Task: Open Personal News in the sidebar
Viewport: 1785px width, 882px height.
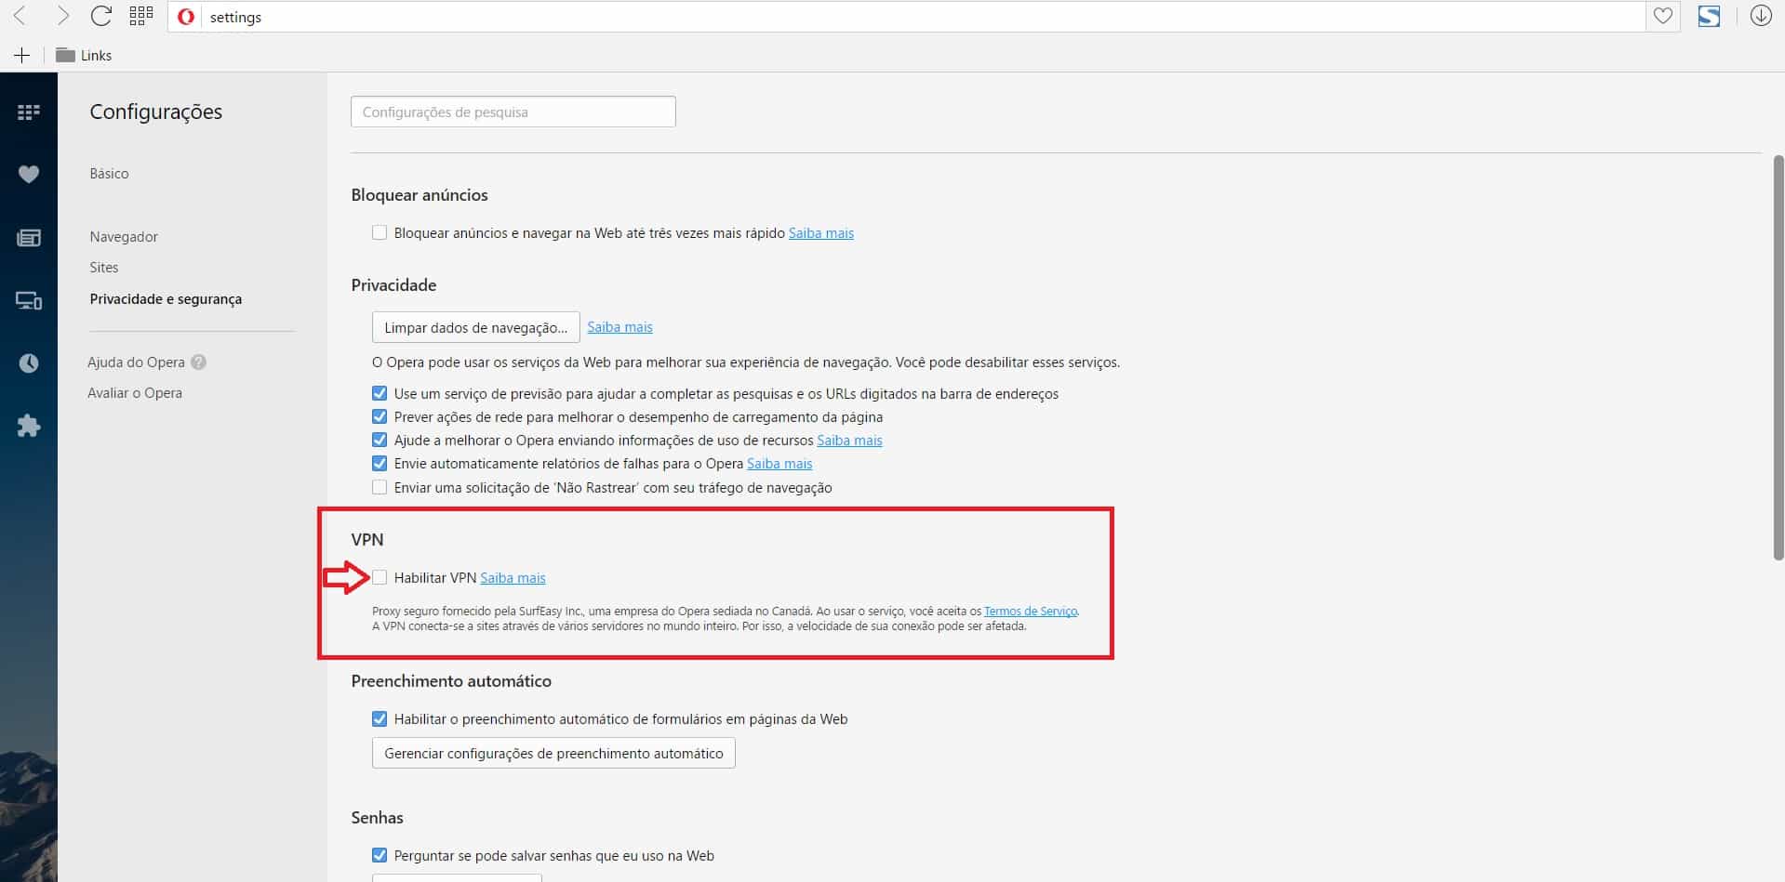Action: (x=29, y=238)
